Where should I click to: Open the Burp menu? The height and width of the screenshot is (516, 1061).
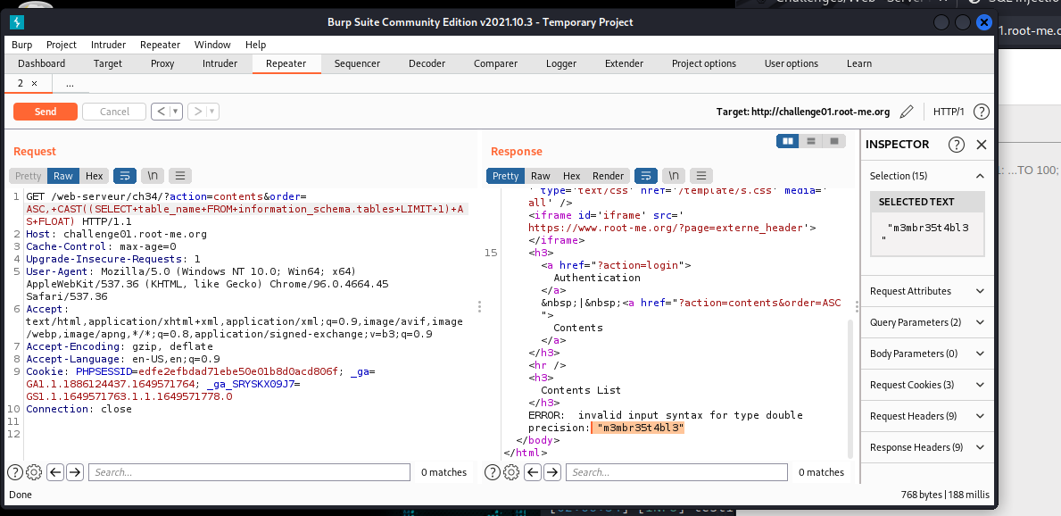[21, 45]
